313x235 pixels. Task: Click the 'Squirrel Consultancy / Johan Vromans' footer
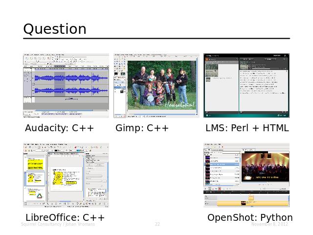(x=58, y=224)
